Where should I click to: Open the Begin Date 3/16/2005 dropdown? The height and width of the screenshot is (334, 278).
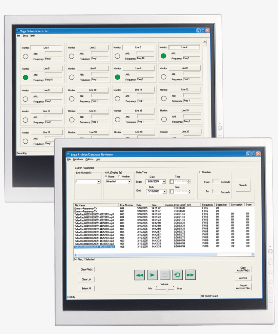point(164,182)
